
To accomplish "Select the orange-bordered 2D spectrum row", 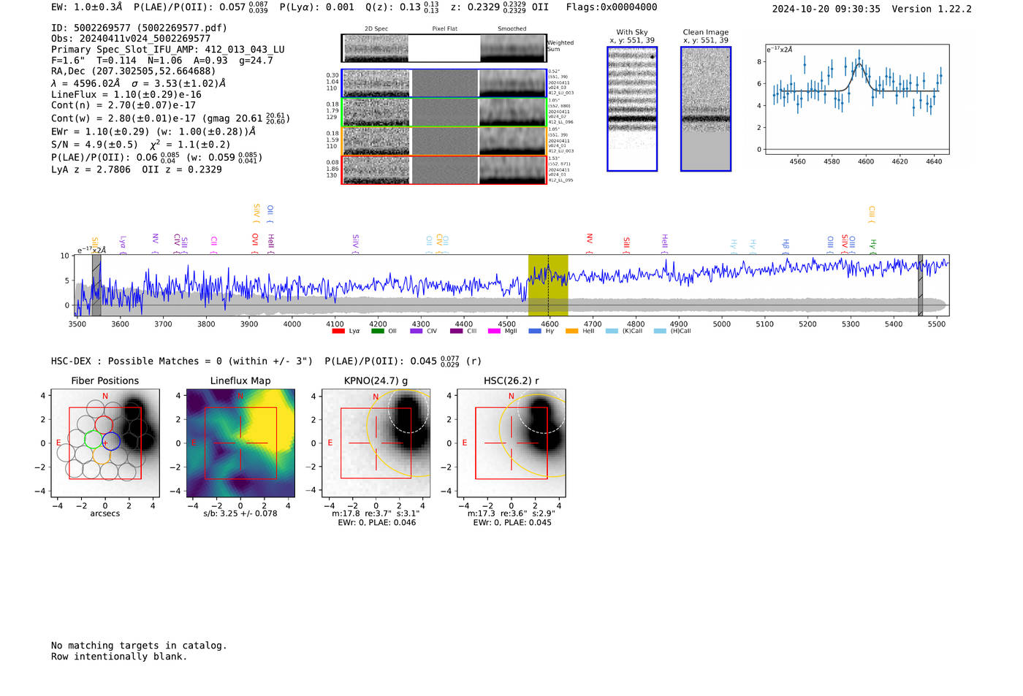I will (444, 141).
